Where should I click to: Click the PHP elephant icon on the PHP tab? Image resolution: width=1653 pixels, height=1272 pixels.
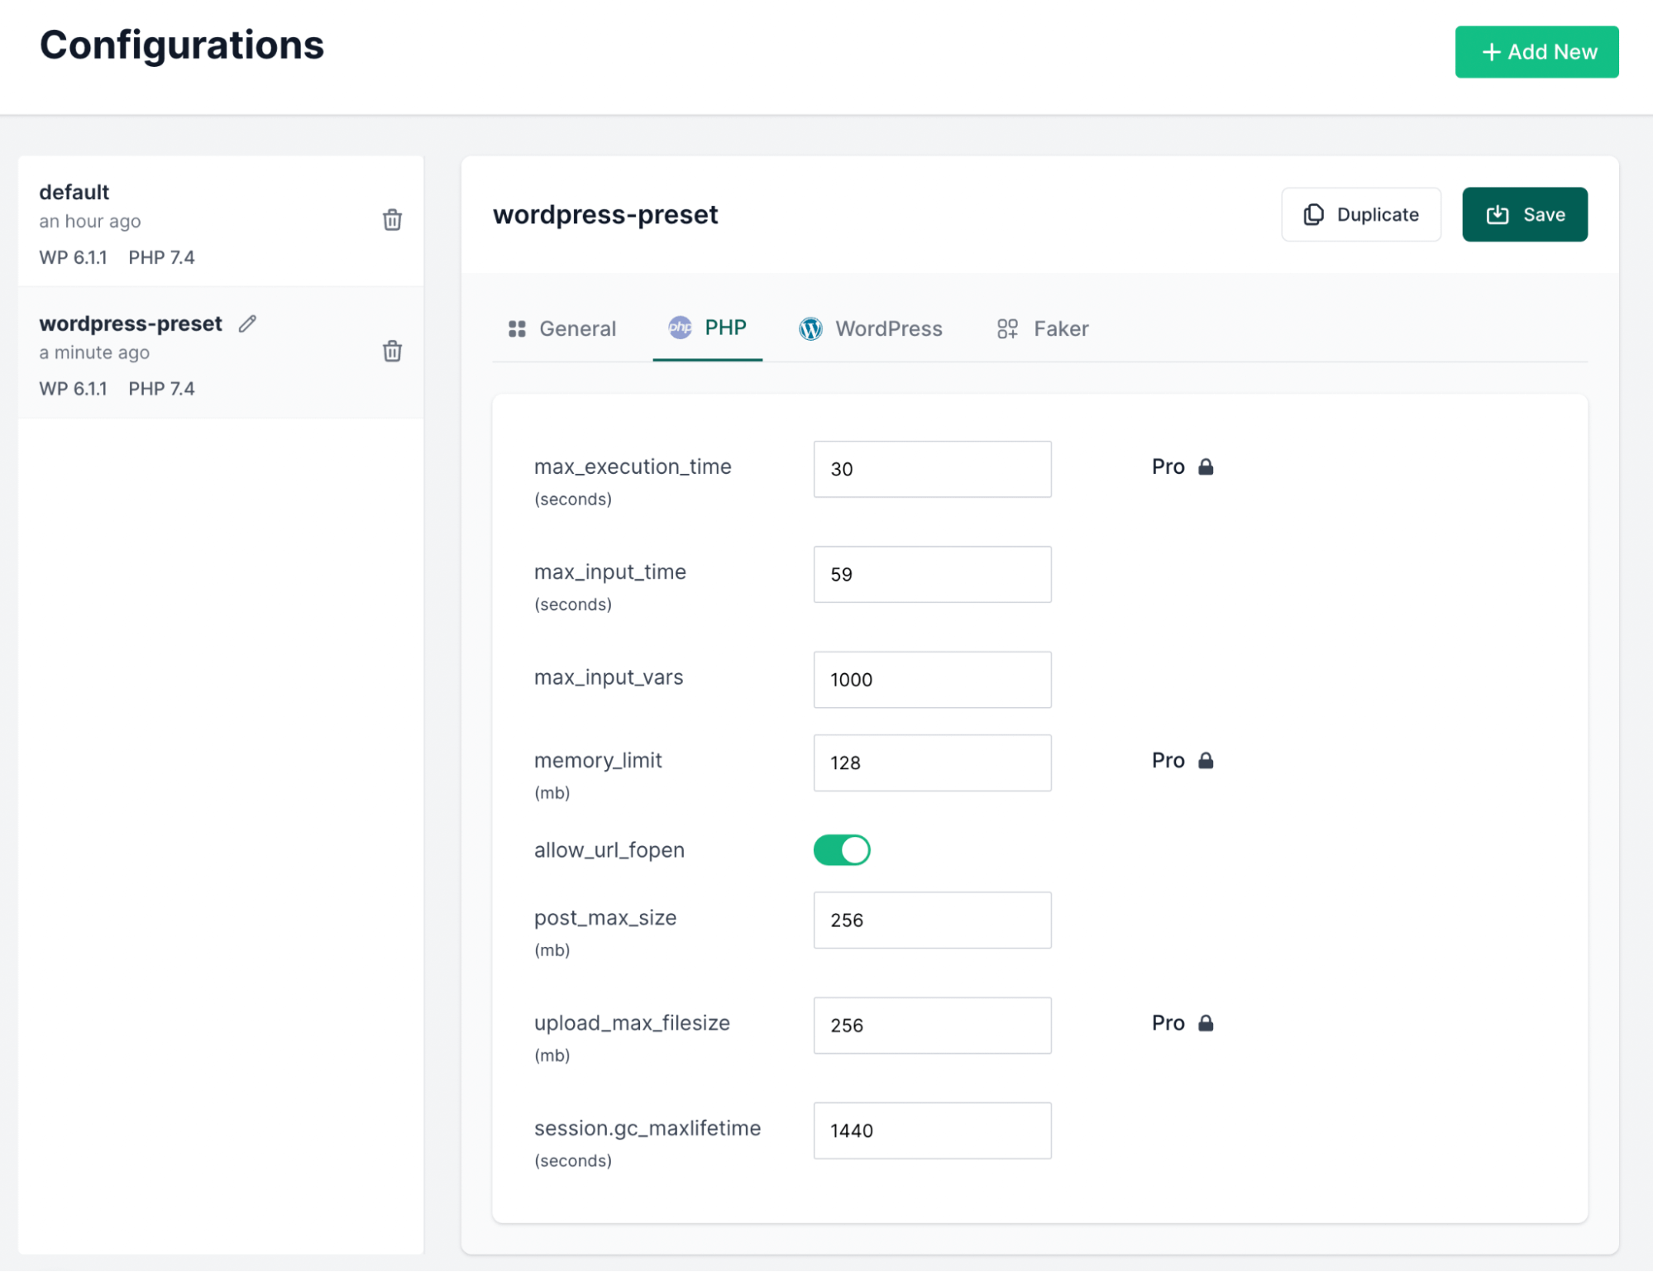click(680, 328)
